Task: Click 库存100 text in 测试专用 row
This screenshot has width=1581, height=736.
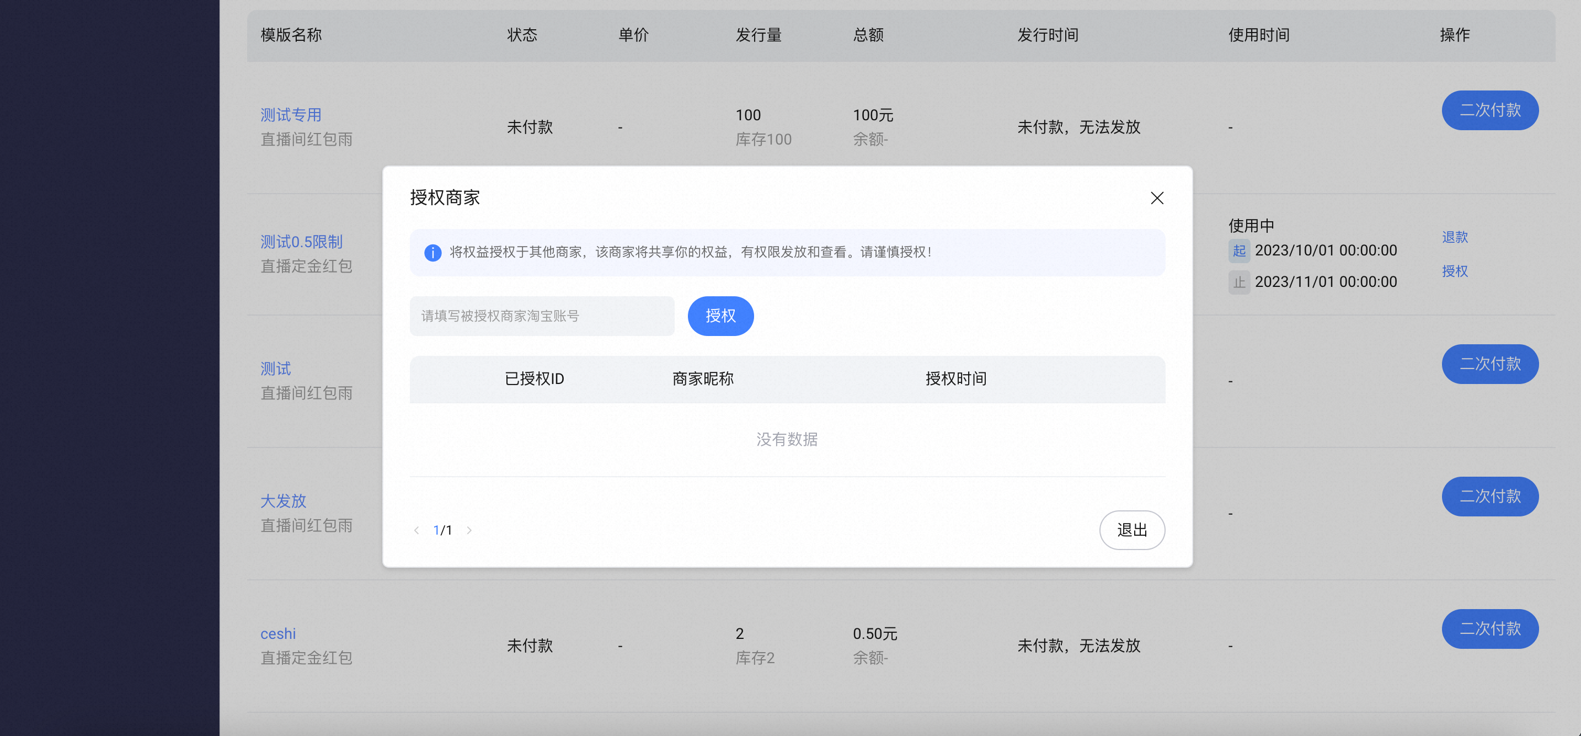Action: pos(763,140)
